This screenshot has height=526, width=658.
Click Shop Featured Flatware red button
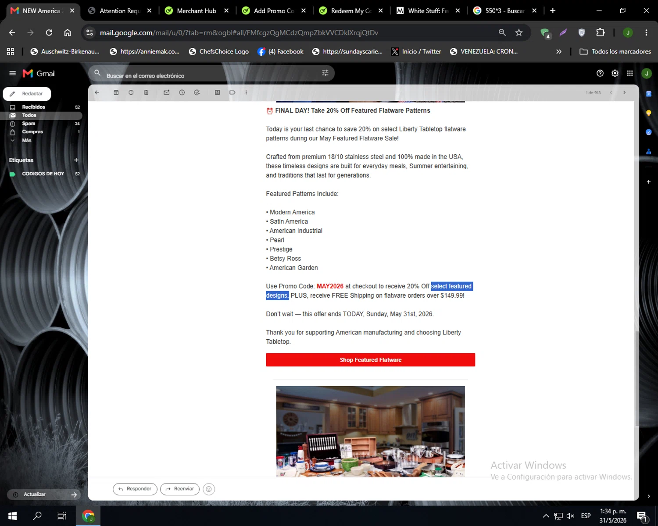pos(370,360)
